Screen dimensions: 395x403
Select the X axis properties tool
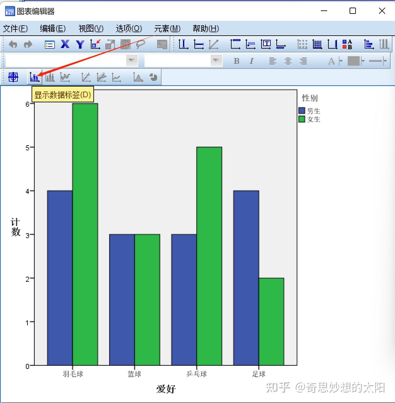click(65, 44)
